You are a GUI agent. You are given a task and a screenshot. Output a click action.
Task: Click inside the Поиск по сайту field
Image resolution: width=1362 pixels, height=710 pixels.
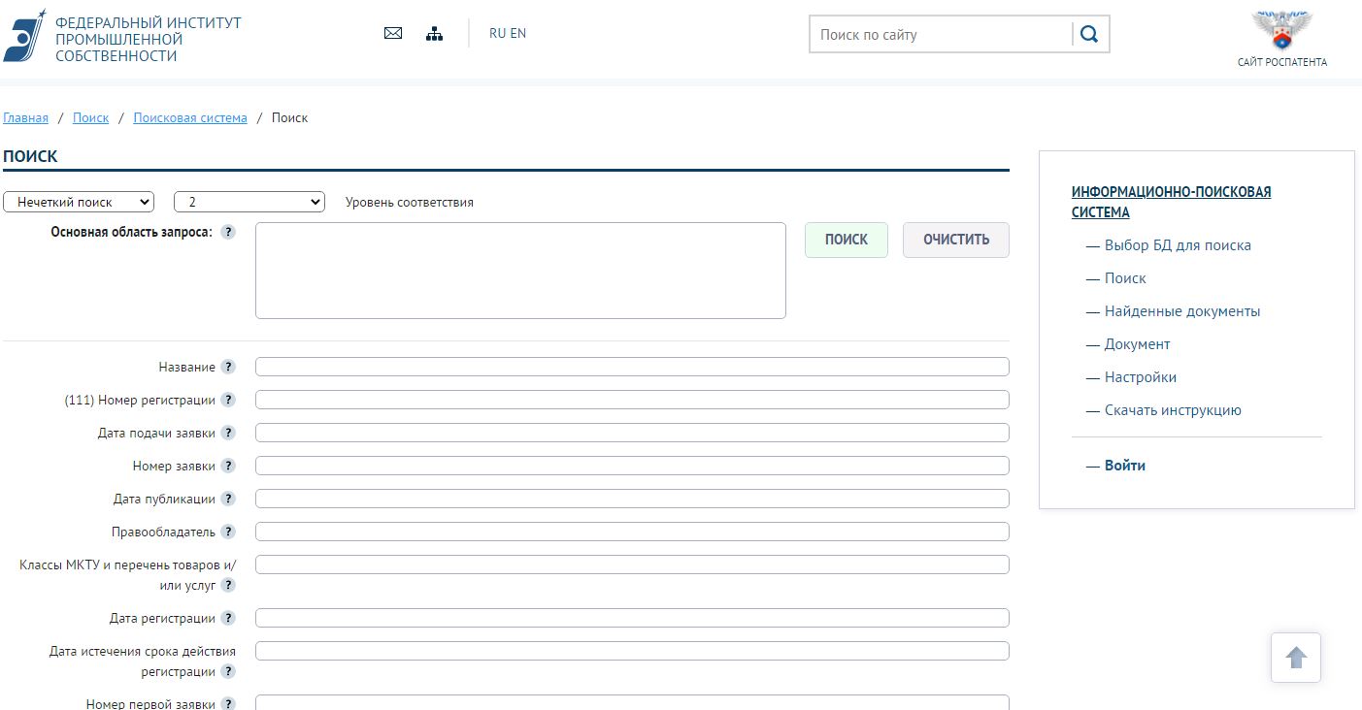coord(940,35)
